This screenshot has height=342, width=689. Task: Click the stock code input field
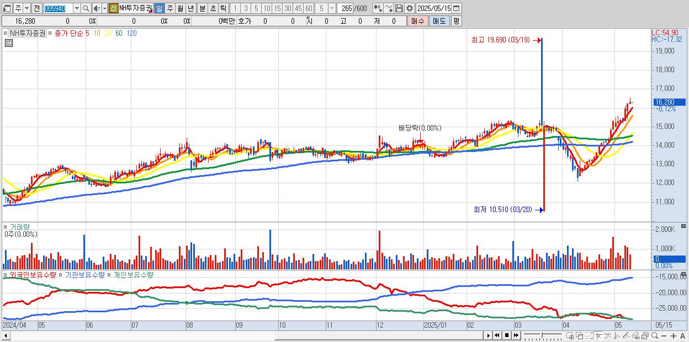tap(58, 8)
